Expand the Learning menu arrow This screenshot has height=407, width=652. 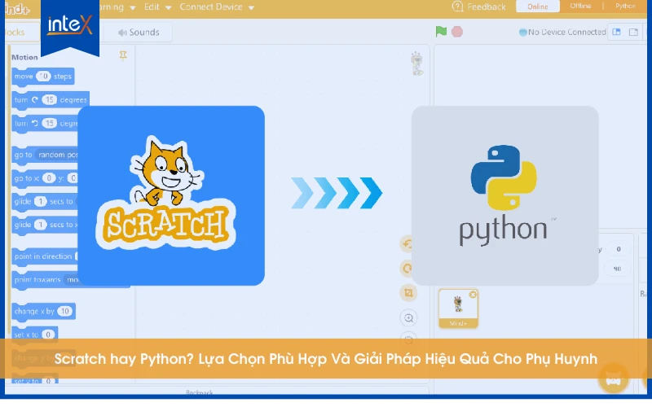point(133,7)
